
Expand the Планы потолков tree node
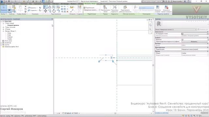click(x=3, y=27)
